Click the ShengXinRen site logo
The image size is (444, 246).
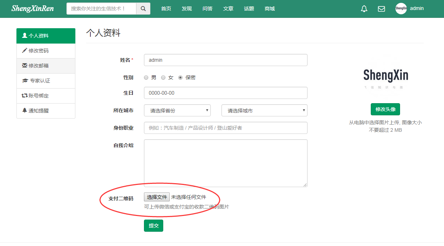33,9
